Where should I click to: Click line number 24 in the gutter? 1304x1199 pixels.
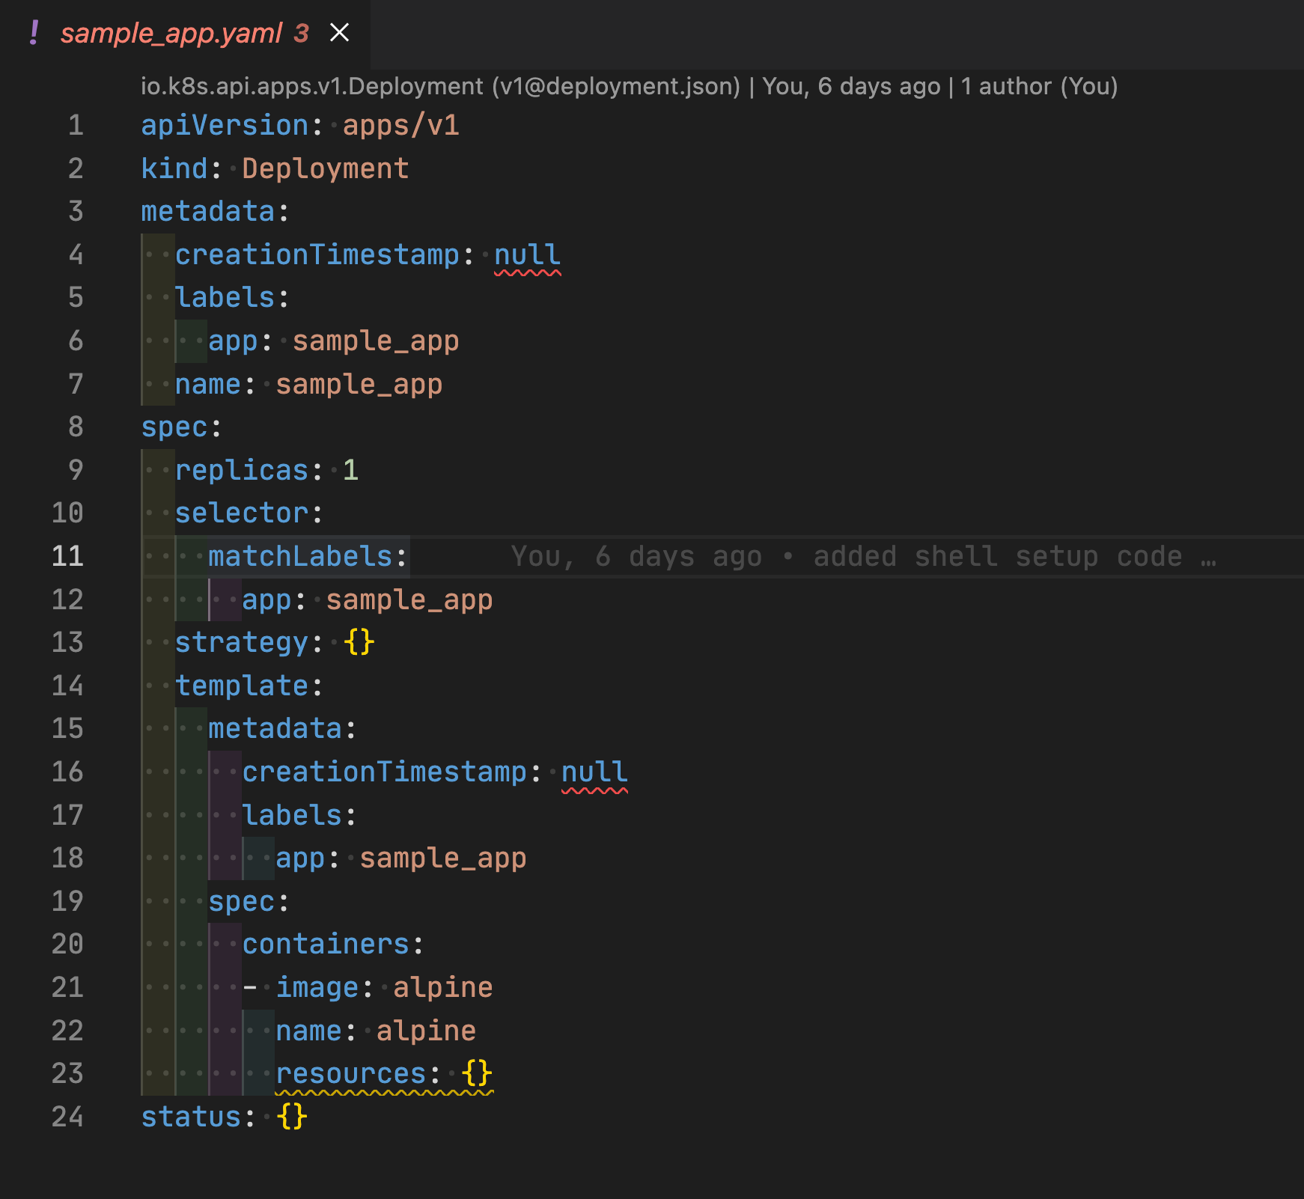click(67, 1117)
